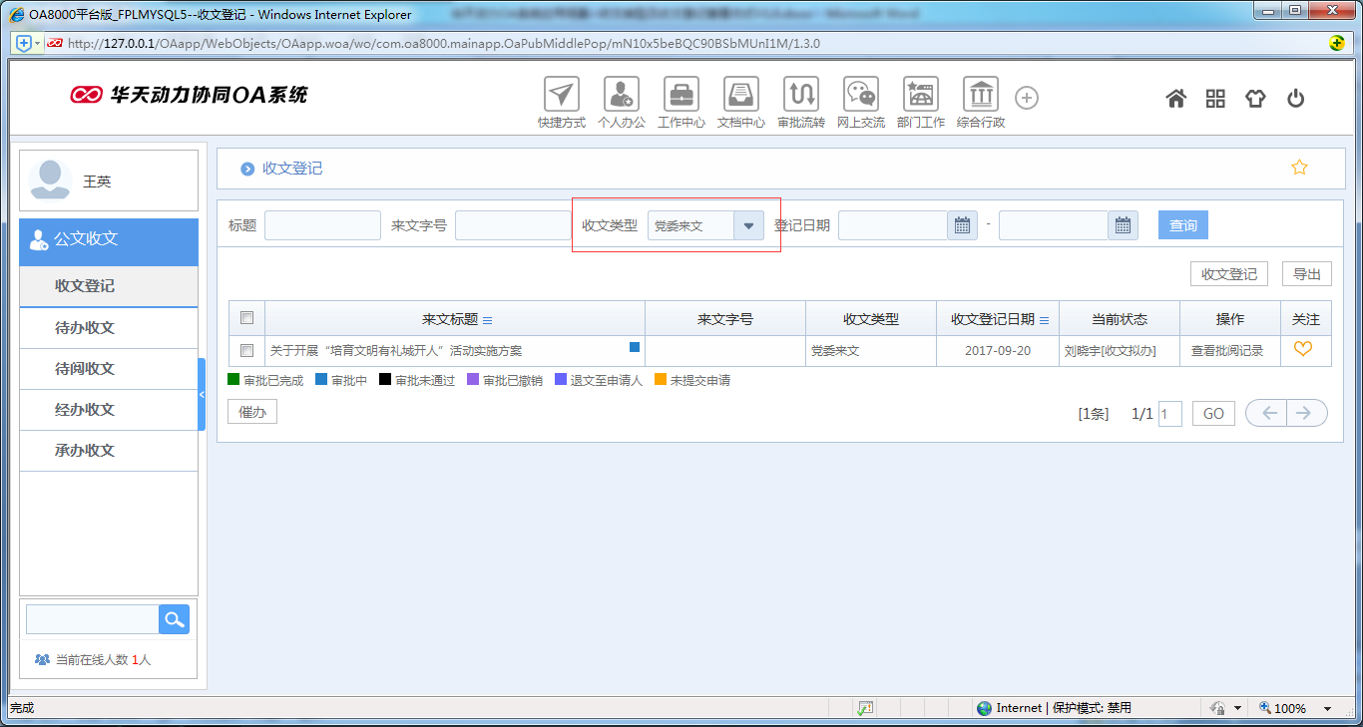Open the 收文类型 dropdown
Screen dimensions: 1363x727
click(748, 224)
